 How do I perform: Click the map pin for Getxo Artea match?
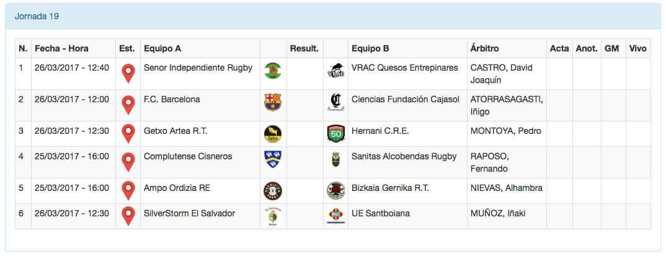[128, 134]
